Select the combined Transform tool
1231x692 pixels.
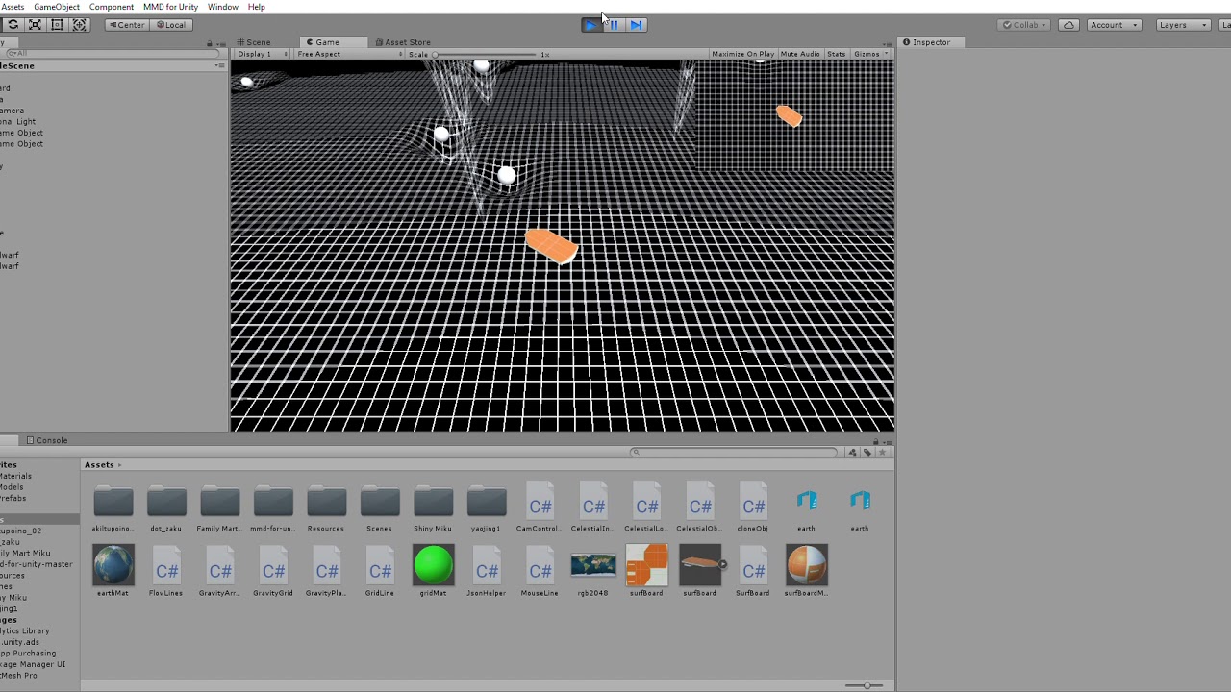(x=80, y=25)
